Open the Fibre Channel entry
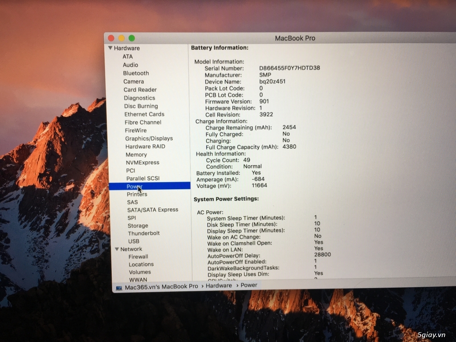Screen dimensions: 456x342 coord(143,122)
